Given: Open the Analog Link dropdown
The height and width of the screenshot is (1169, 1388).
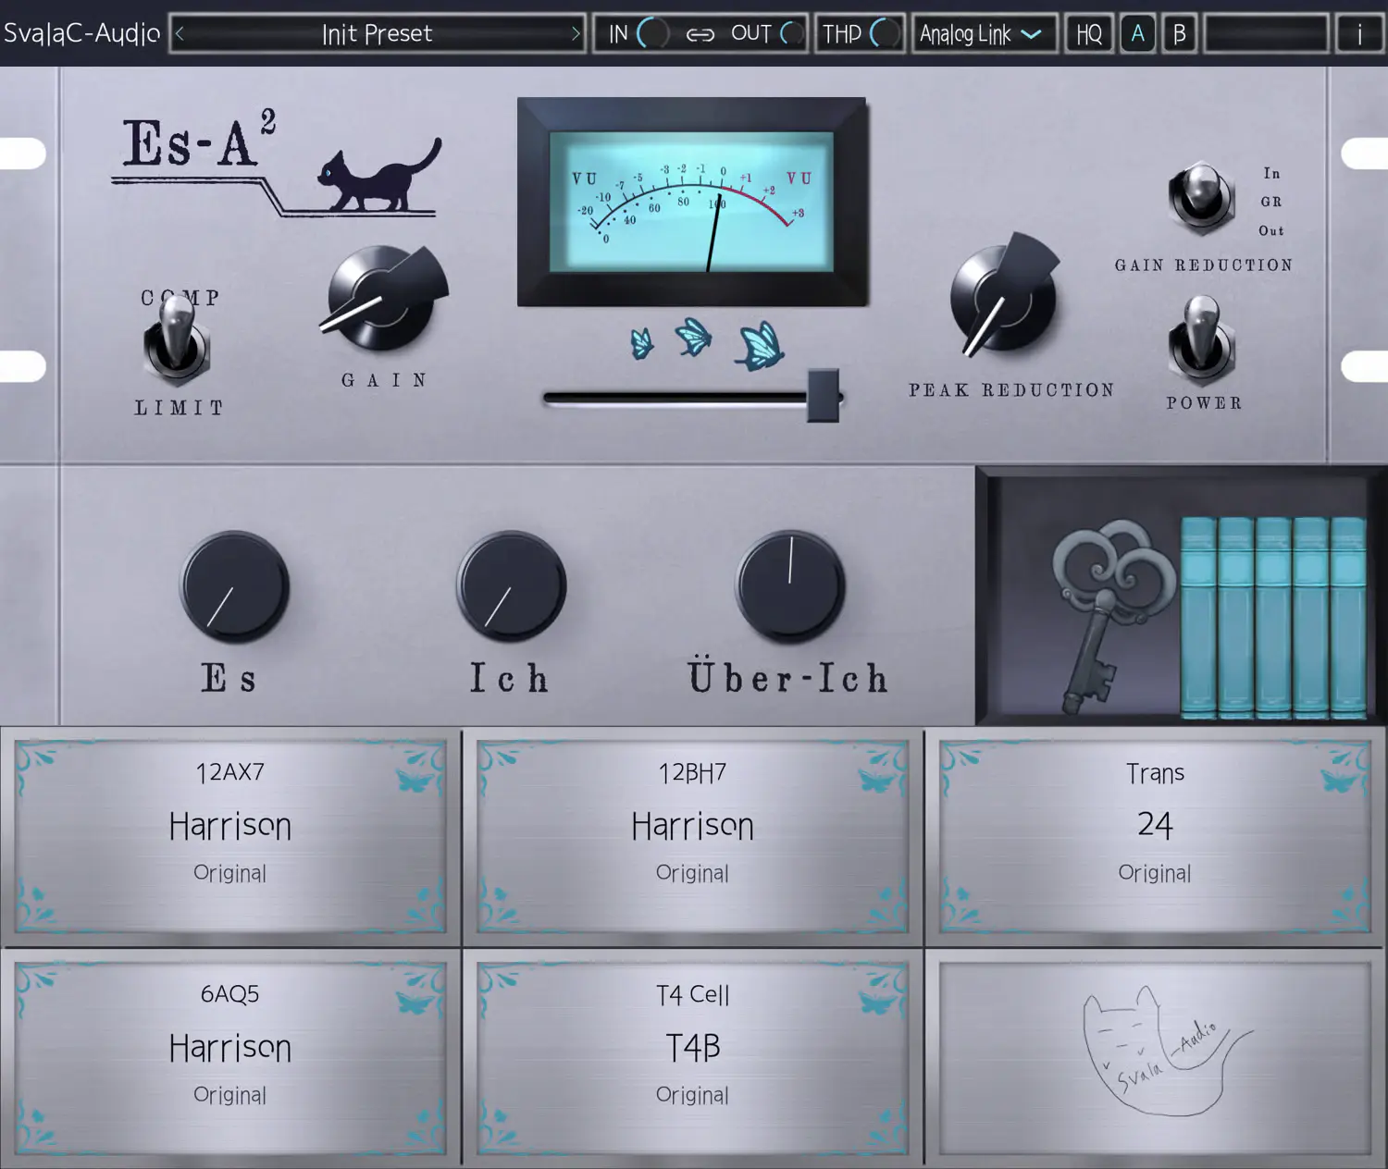Looking at the screenshot, I should click(985, 34).
